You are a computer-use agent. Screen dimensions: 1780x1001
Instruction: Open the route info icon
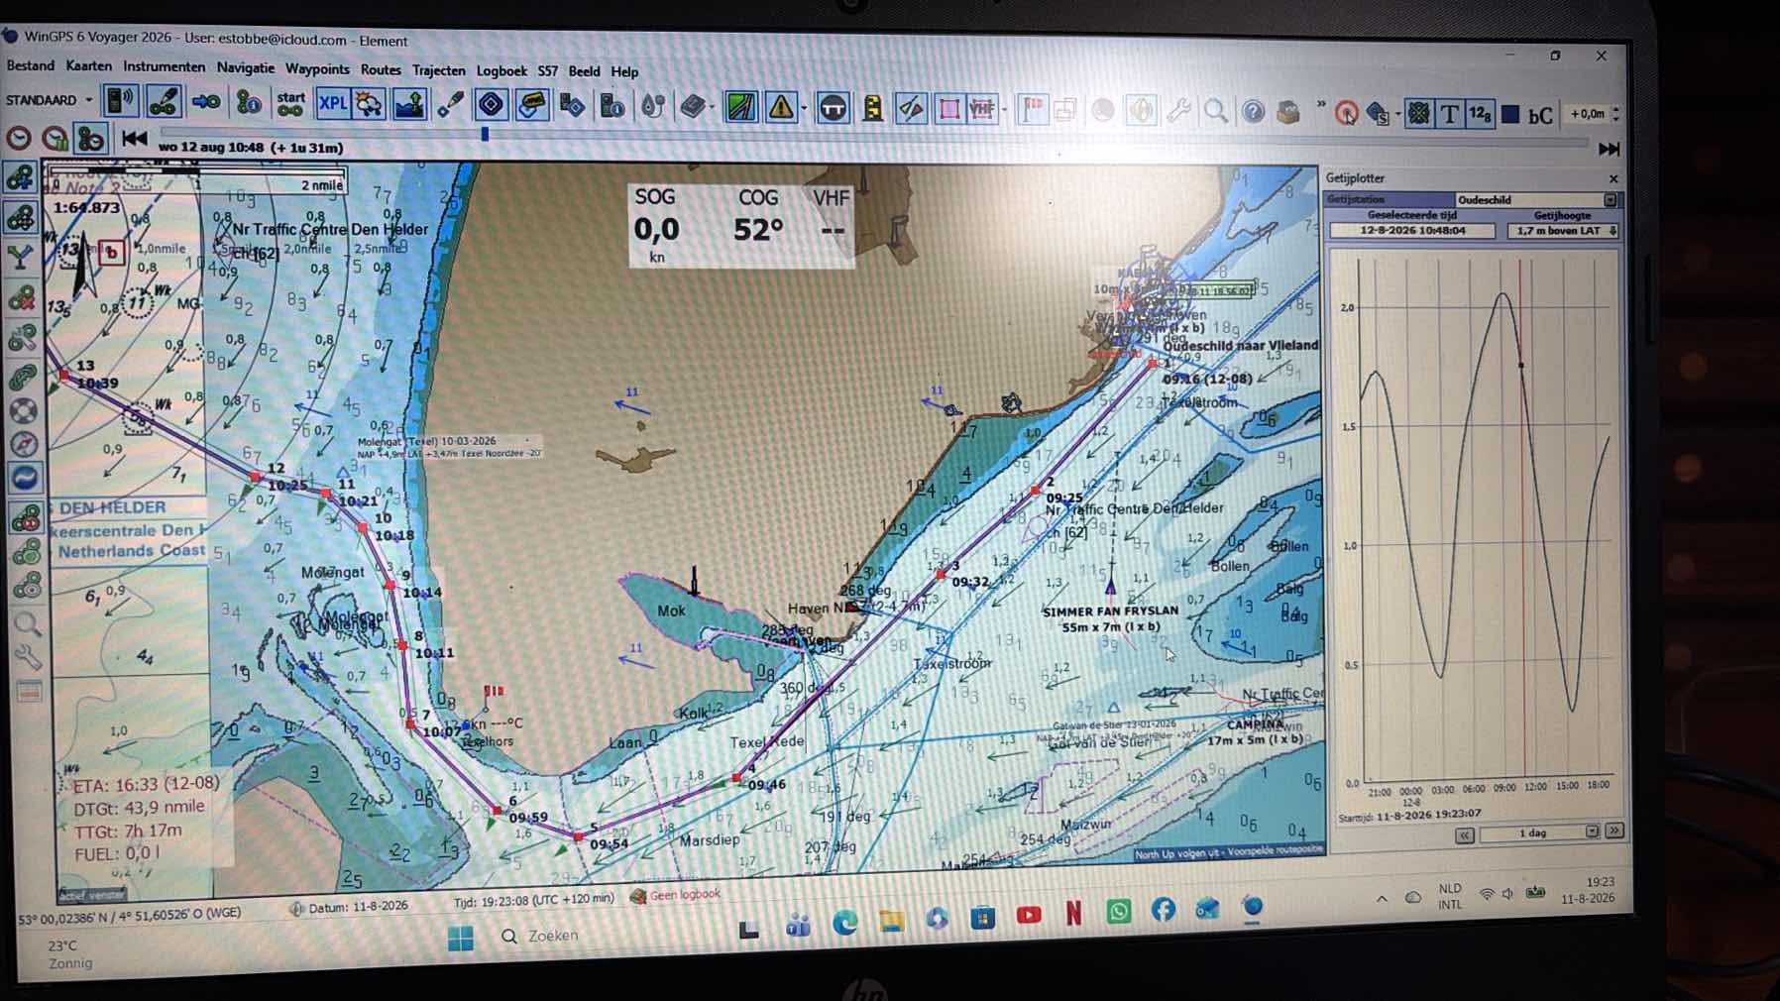click(x=248, y=102)
